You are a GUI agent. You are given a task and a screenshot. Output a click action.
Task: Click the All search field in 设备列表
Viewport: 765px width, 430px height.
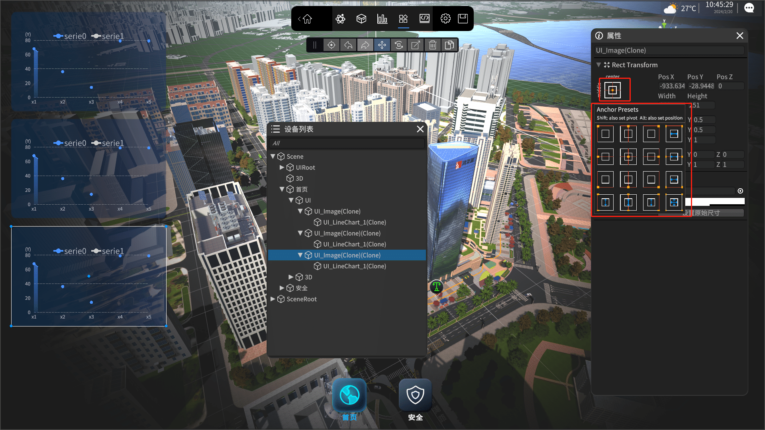347,143
